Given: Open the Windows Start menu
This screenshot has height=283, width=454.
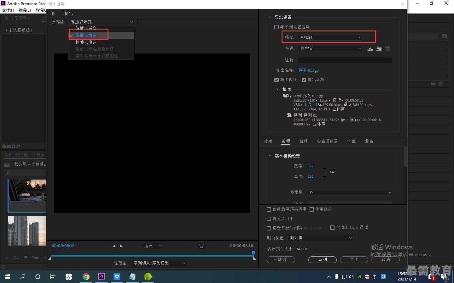Looking at the screenshot, I should (8, 277).
